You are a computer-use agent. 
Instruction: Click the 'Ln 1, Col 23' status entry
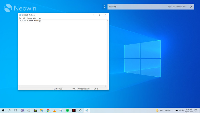(58, 89)
